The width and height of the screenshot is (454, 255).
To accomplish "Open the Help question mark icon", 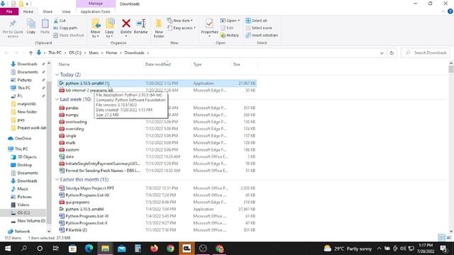I will pyautogui.click(x=450, y=11).
